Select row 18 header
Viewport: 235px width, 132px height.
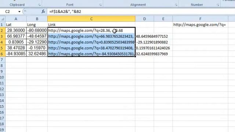click(3, 124)
